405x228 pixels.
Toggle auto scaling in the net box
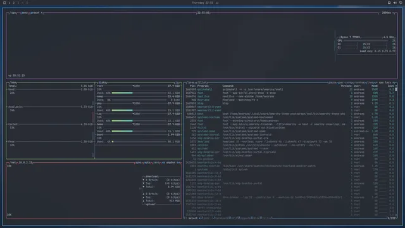point(147,163)
